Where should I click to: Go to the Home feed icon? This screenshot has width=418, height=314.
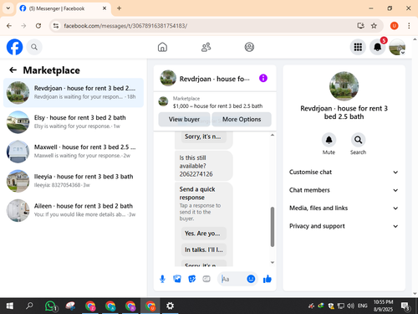[x=162, y=47]
